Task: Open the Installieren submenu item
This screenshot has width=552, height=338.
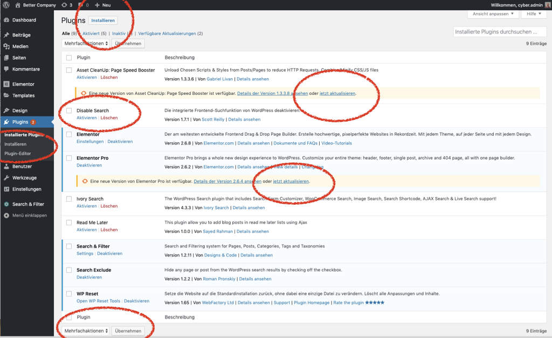Action: pos(16,144)
